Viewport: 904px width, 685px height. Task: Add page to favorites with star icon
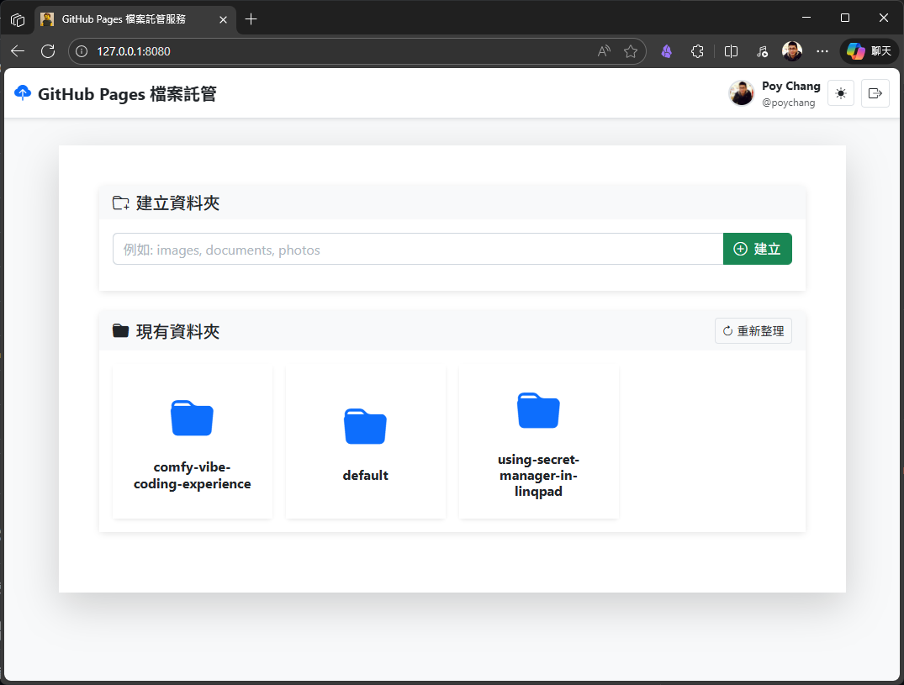[631, 51]
